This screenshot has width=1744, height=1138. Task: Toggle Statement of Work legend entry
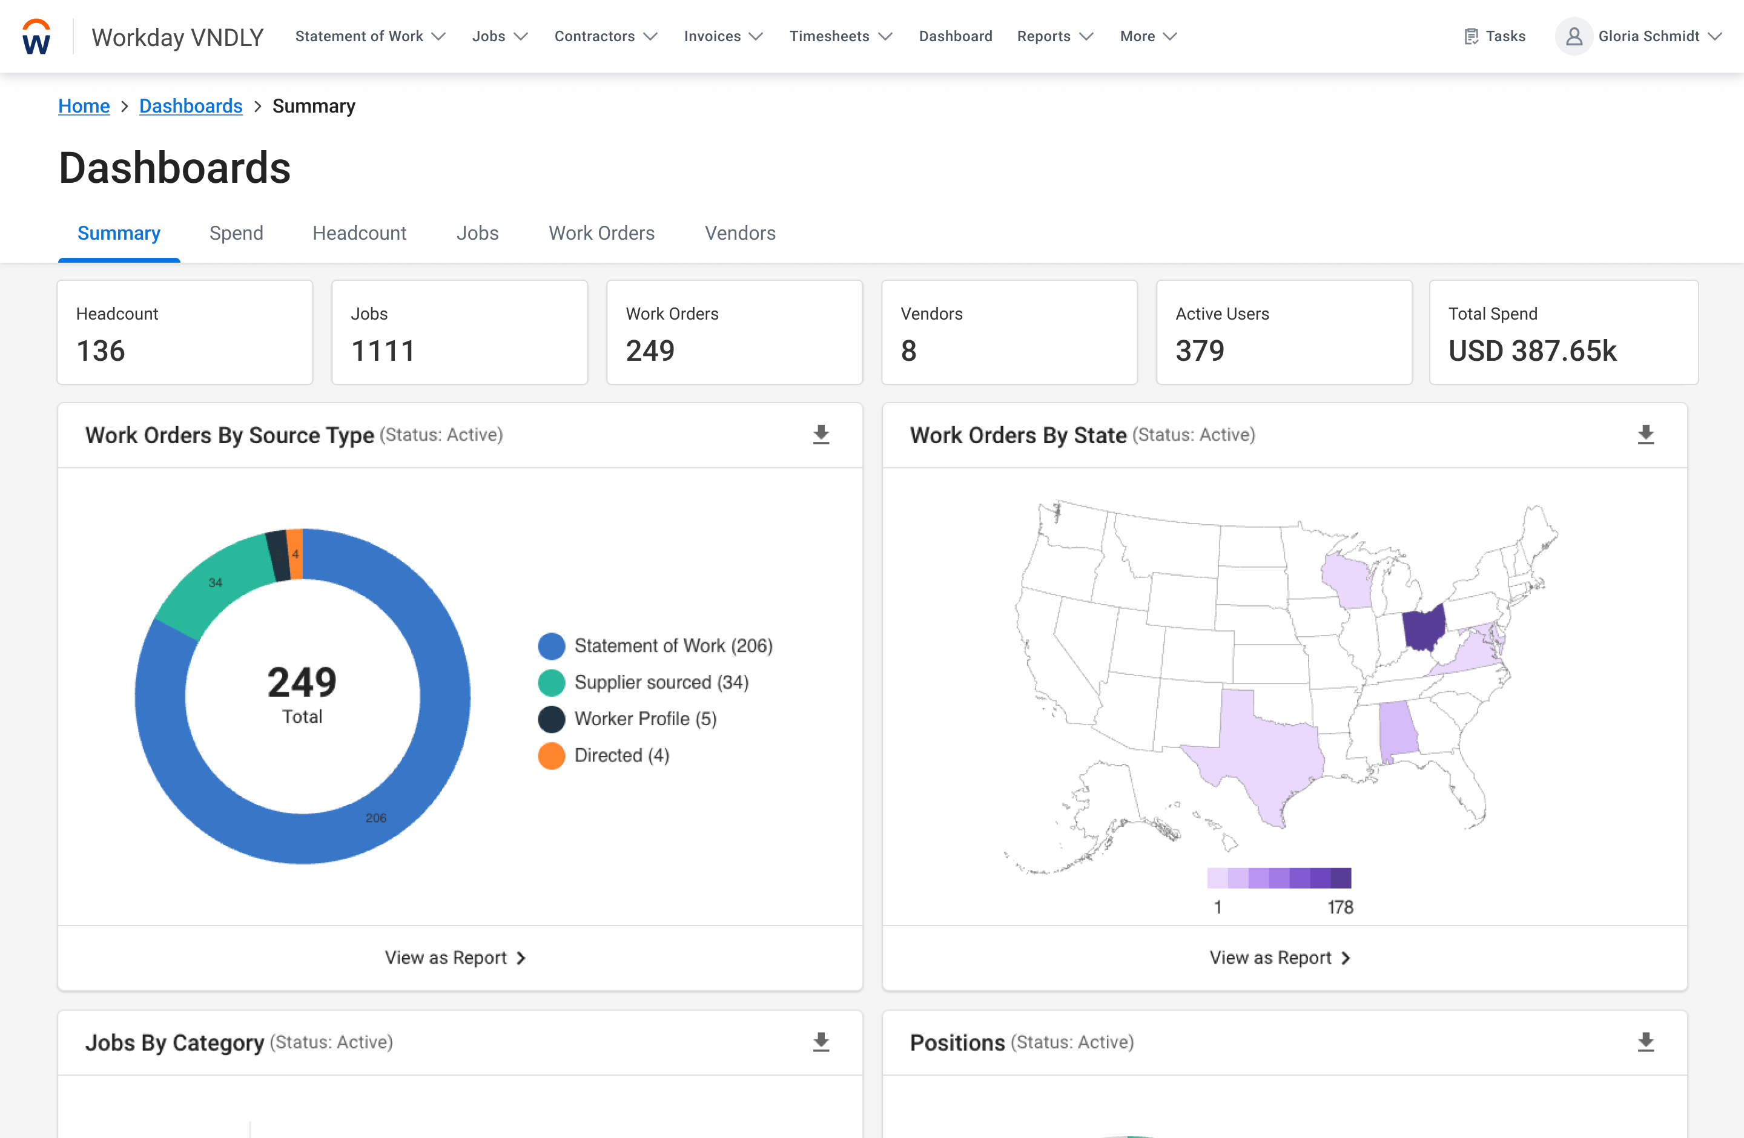[x=673, y=646]
